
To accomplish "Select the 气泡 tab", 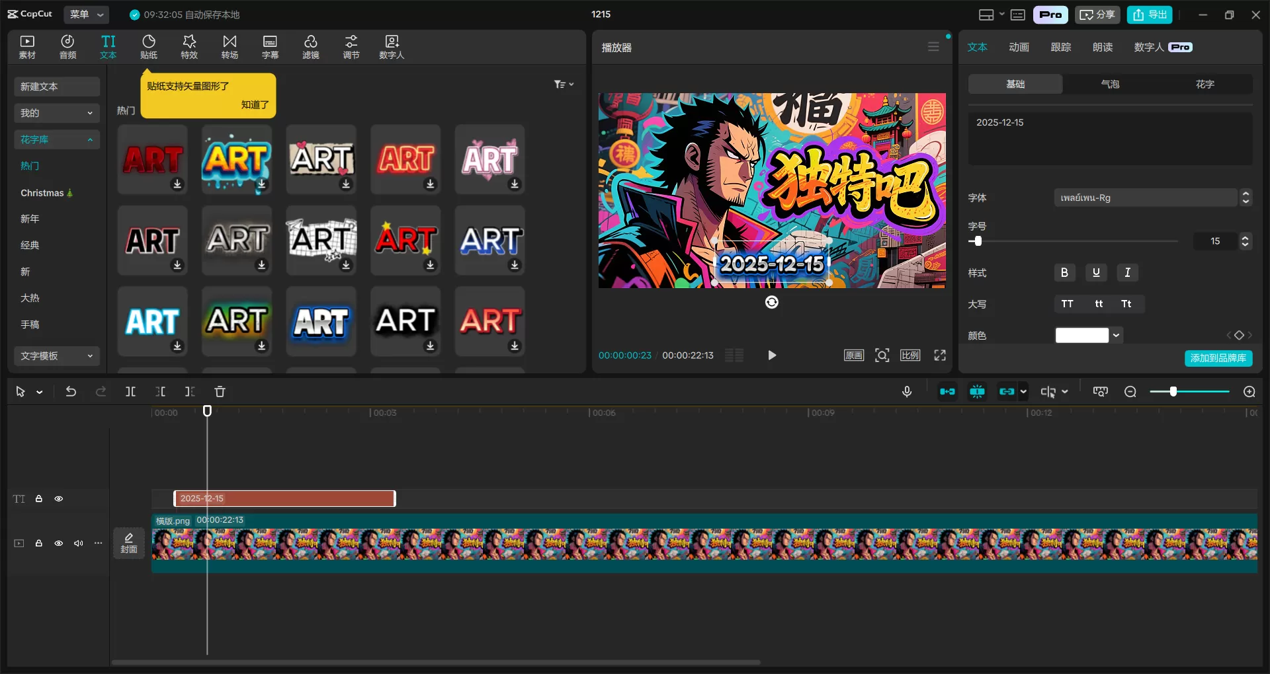I will 1110,84.
